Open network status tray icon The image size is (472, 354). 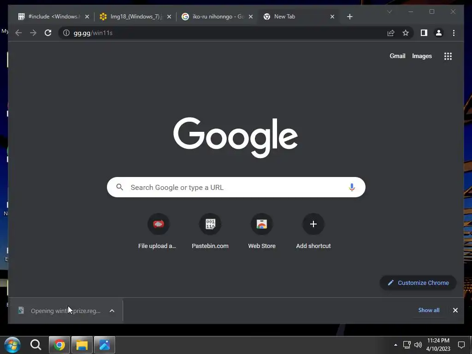tap(407, 345)
